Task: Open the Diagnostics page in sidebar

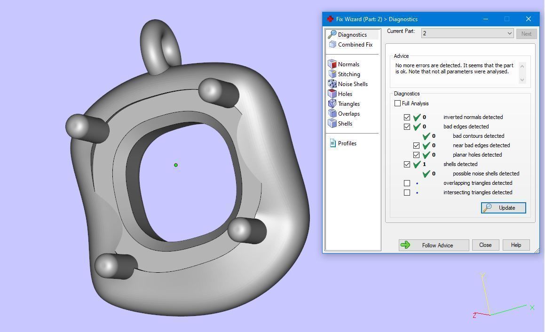Action: click(x=352, y=34)
